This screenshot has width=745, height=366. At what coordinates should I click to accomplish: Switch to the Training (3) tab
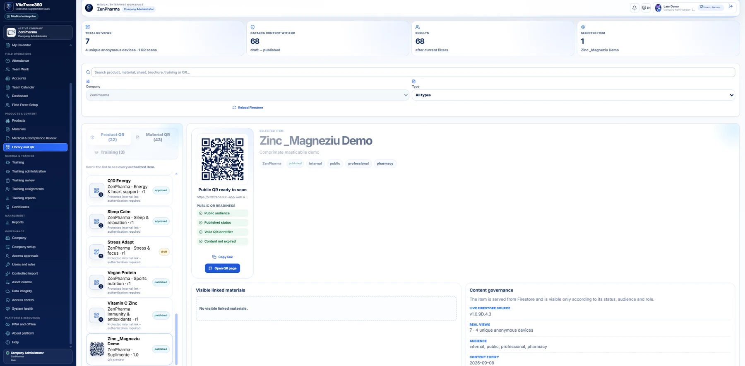tap(109, 152)
